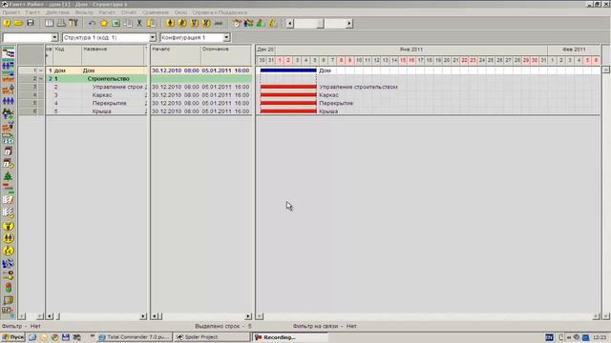
Task: Open the Windows Пуск start button
Action: point(12,337)
